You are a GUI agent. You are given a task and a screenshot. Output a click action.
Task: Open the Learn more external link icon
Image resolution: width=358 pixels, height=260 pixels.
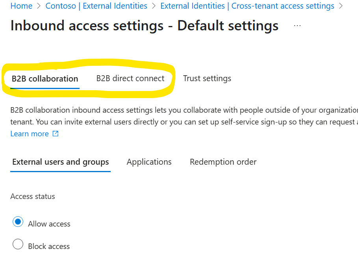coord(55,134)
